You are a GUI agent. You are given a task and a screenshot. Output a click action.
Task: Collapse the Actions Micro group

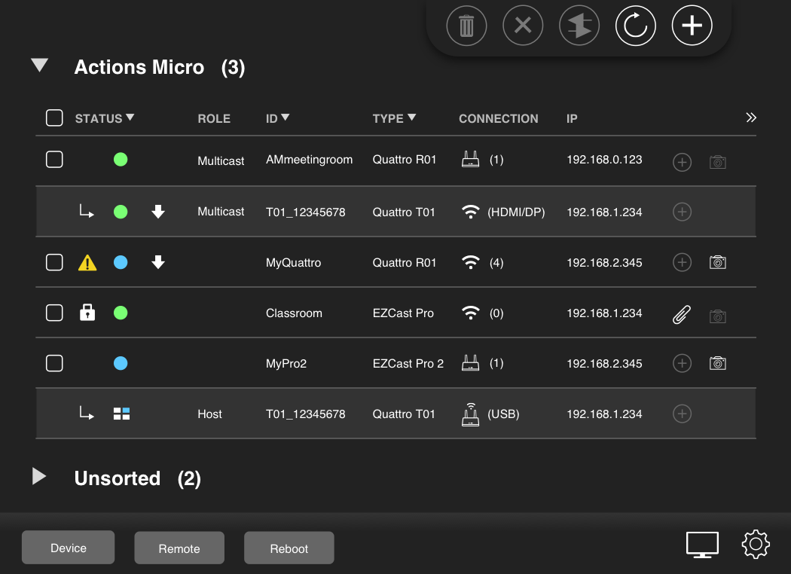point(39,66)
